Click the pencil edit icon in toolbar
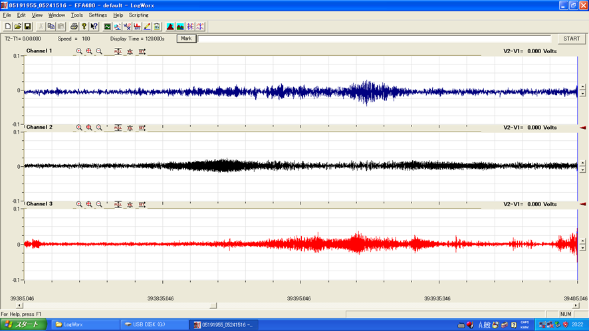 tap(146, 27)
